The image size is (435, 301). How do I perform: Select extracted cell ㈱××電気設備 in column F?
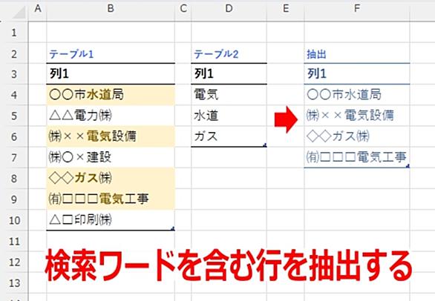(357, 116)
